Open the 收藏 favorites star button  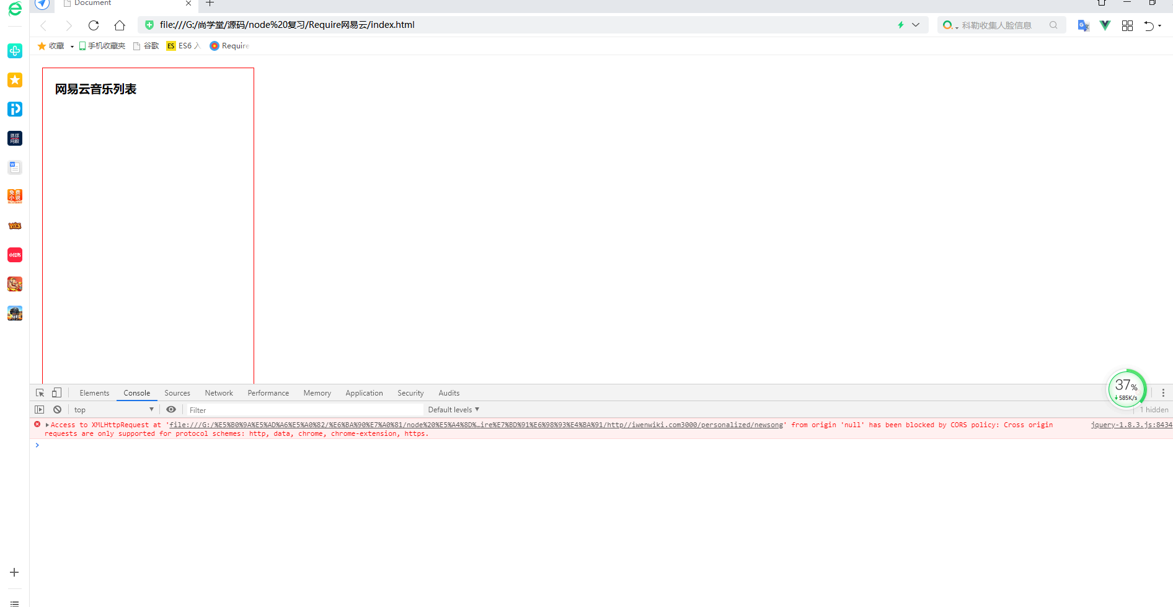(51, 46)
